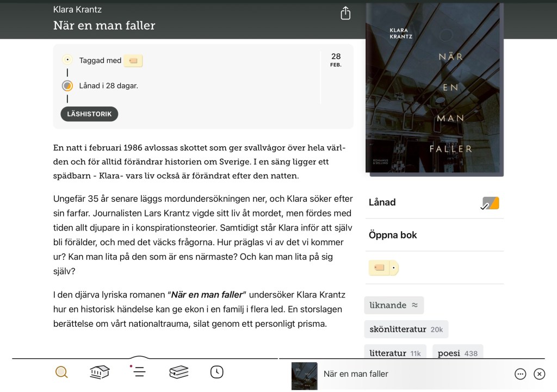Image resolution: width=557 pixels, height=392 pixels.
Task: Open the library building icon
Action: 100,372
